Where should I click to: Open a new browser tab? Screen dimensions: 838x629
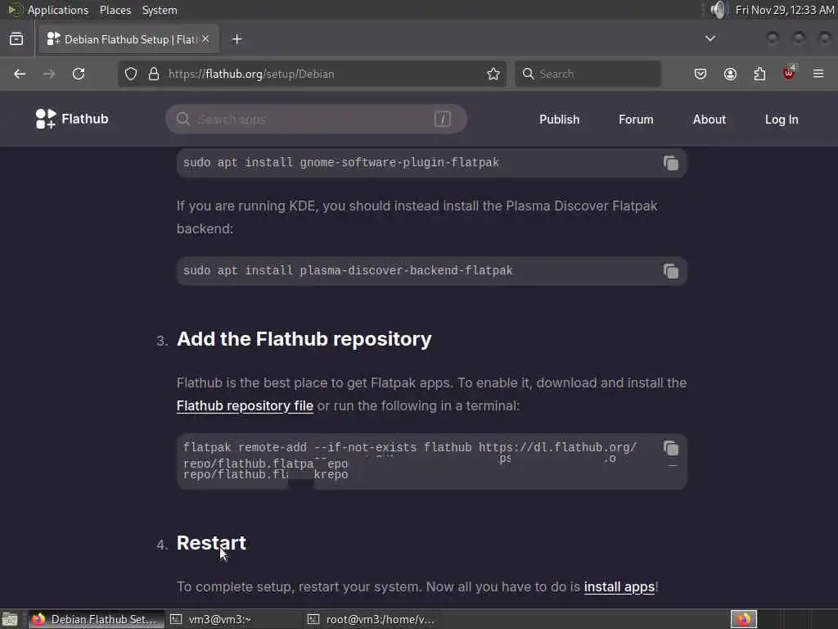click(x=237, y=39)
